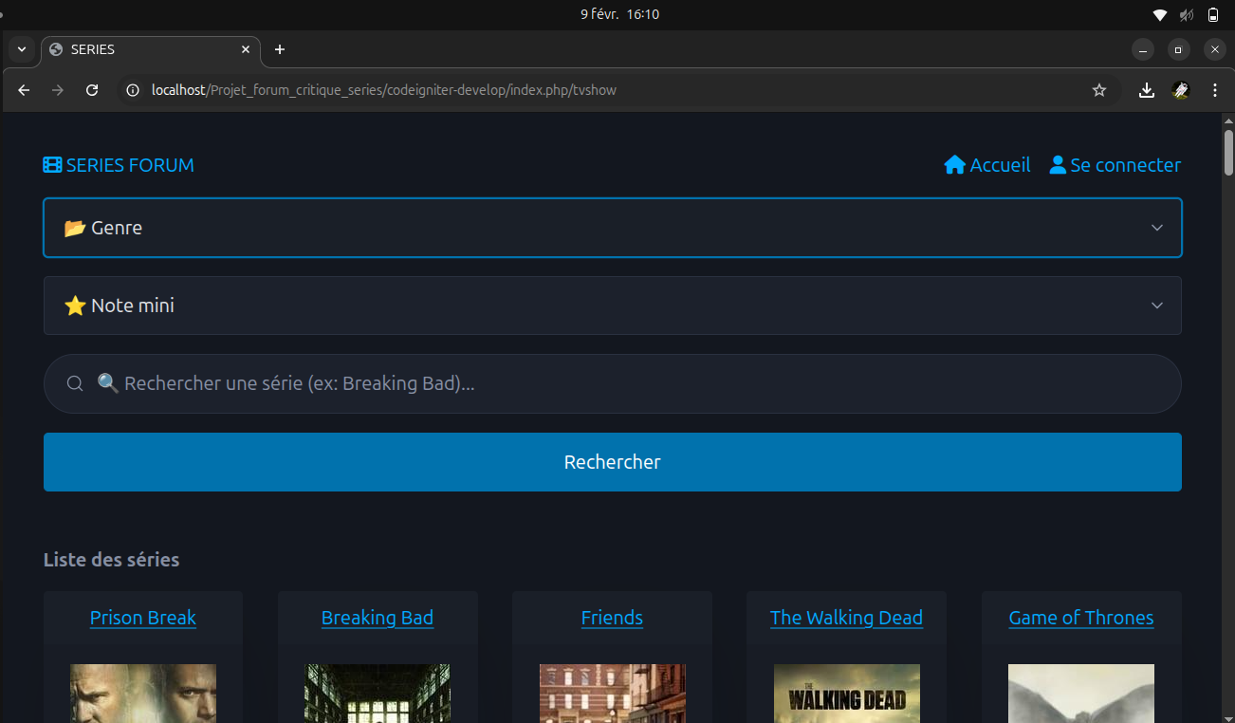Click the site information icon in address bar

(x=134, y=90)
